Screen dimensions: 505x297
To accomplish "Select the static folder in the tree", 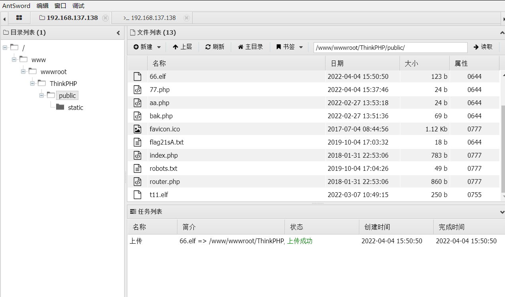I will click(76, 107).
